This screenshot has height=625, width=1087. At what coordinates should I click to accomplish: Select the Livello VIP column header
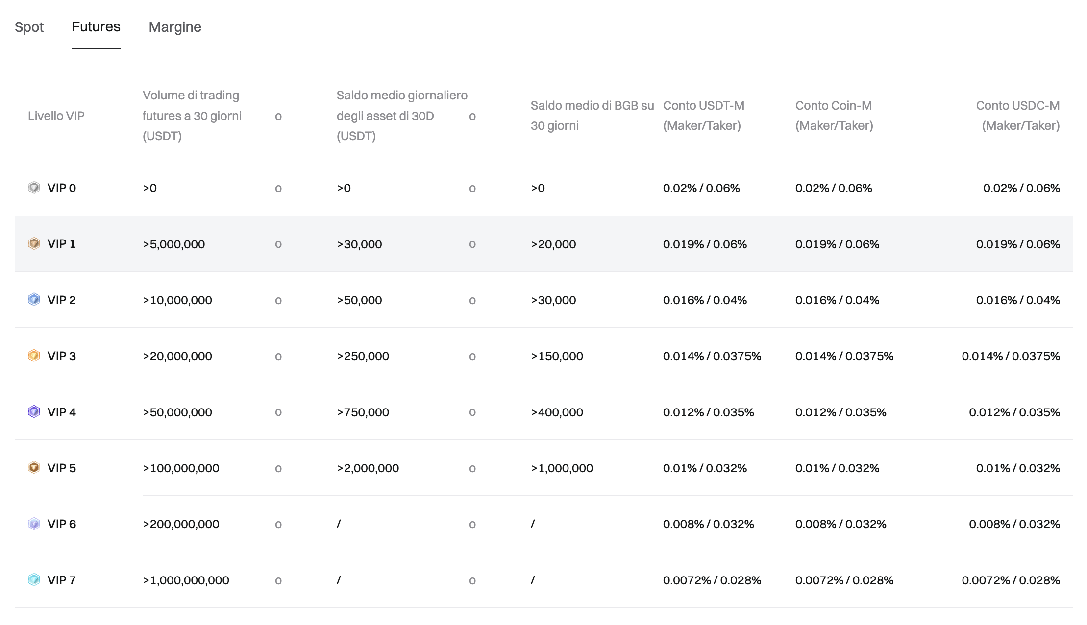point(56,116)
